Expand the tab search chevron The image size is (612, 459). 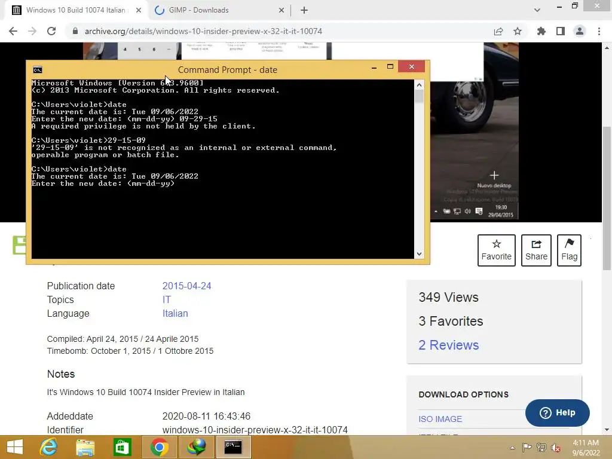[537, 11]
